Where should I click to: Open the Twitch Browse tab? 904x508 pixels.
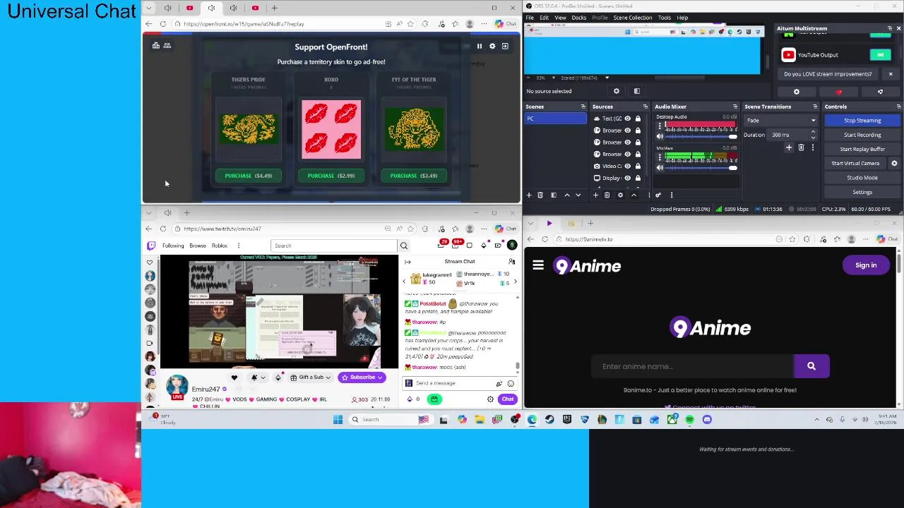(198, 246)
